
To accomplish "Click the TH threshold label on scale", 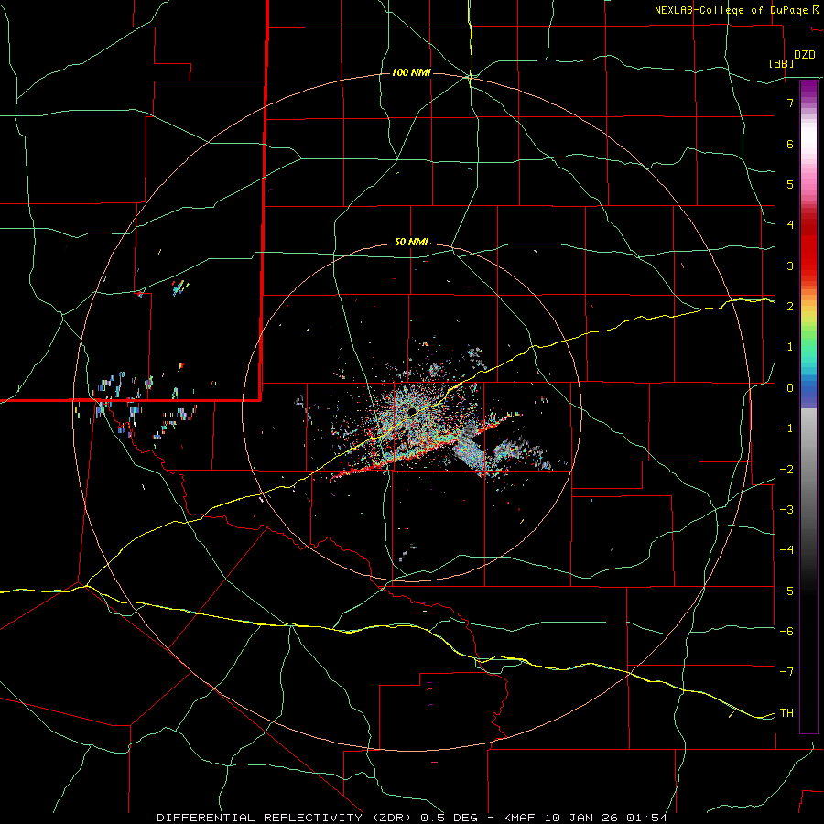I will tap(786, 713).
